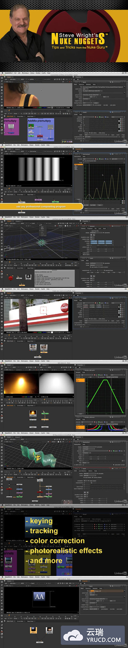The width and height of the screenshot is (128, 648).
Task: Open File menu in the Nuke9.0v7 menu bar
Action: pyautogui.click(x=15, y=73)
